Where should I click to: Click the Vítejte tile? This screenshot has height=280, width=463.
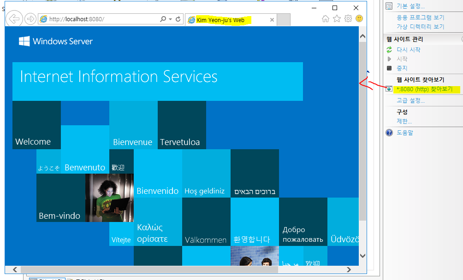tap(121, 234)
